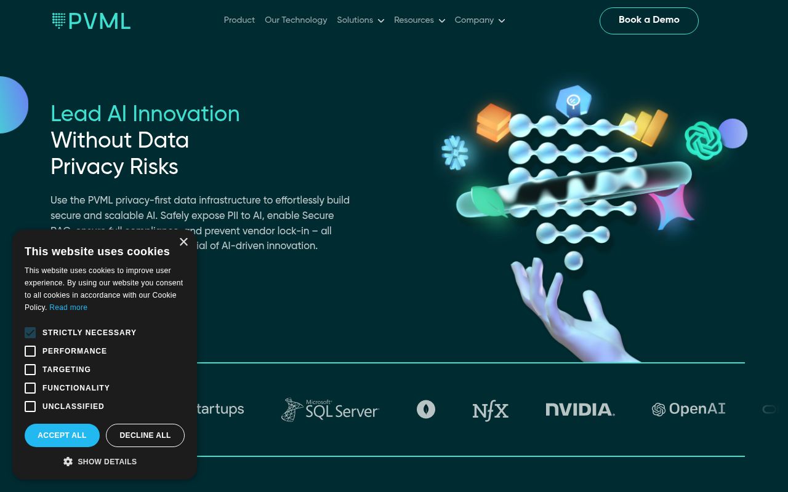Screen dimensions: 788x492
Task: Click the NfX logo
Action: (x=490, y=409)
